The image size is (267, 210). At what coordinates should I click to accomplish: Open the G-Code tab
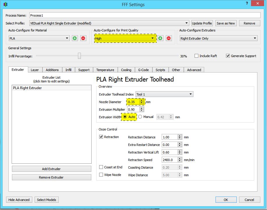pos(143,70)
